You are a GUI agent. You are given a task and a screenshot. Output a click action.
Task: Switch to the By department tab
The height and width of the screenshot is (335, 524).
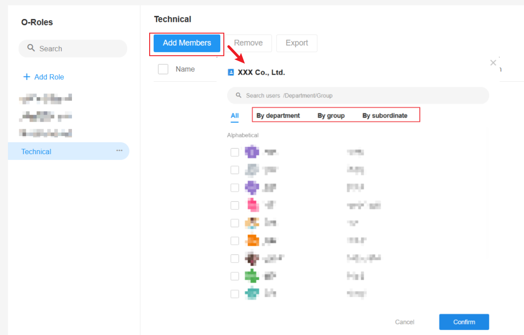click(278, 116)
